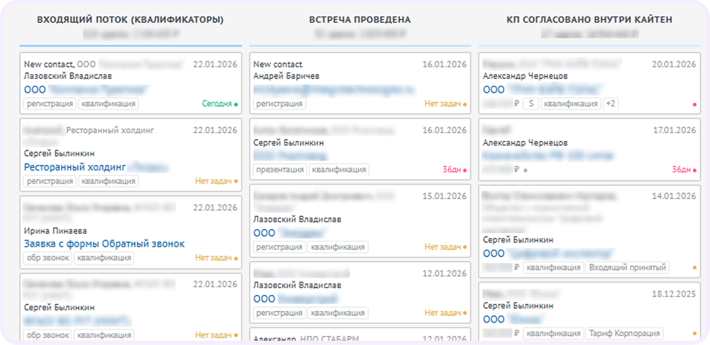
Task: Click the pink dot next to the "36дн" indicator
Action: point(465,170)
